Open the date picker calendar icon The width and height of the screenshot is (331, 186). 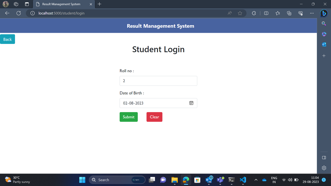coord(191,103)
